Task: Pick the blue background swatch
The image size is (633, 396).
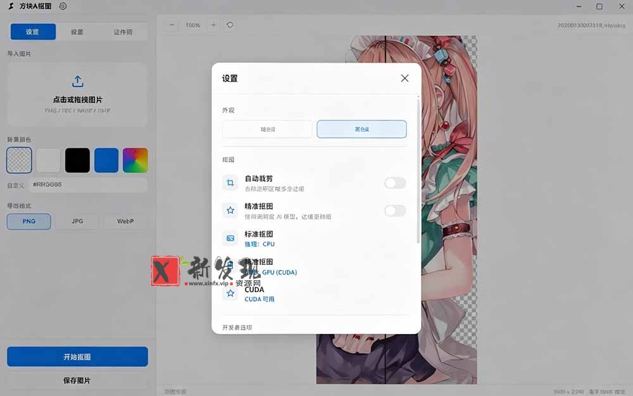Action: (x=106, y=160)
